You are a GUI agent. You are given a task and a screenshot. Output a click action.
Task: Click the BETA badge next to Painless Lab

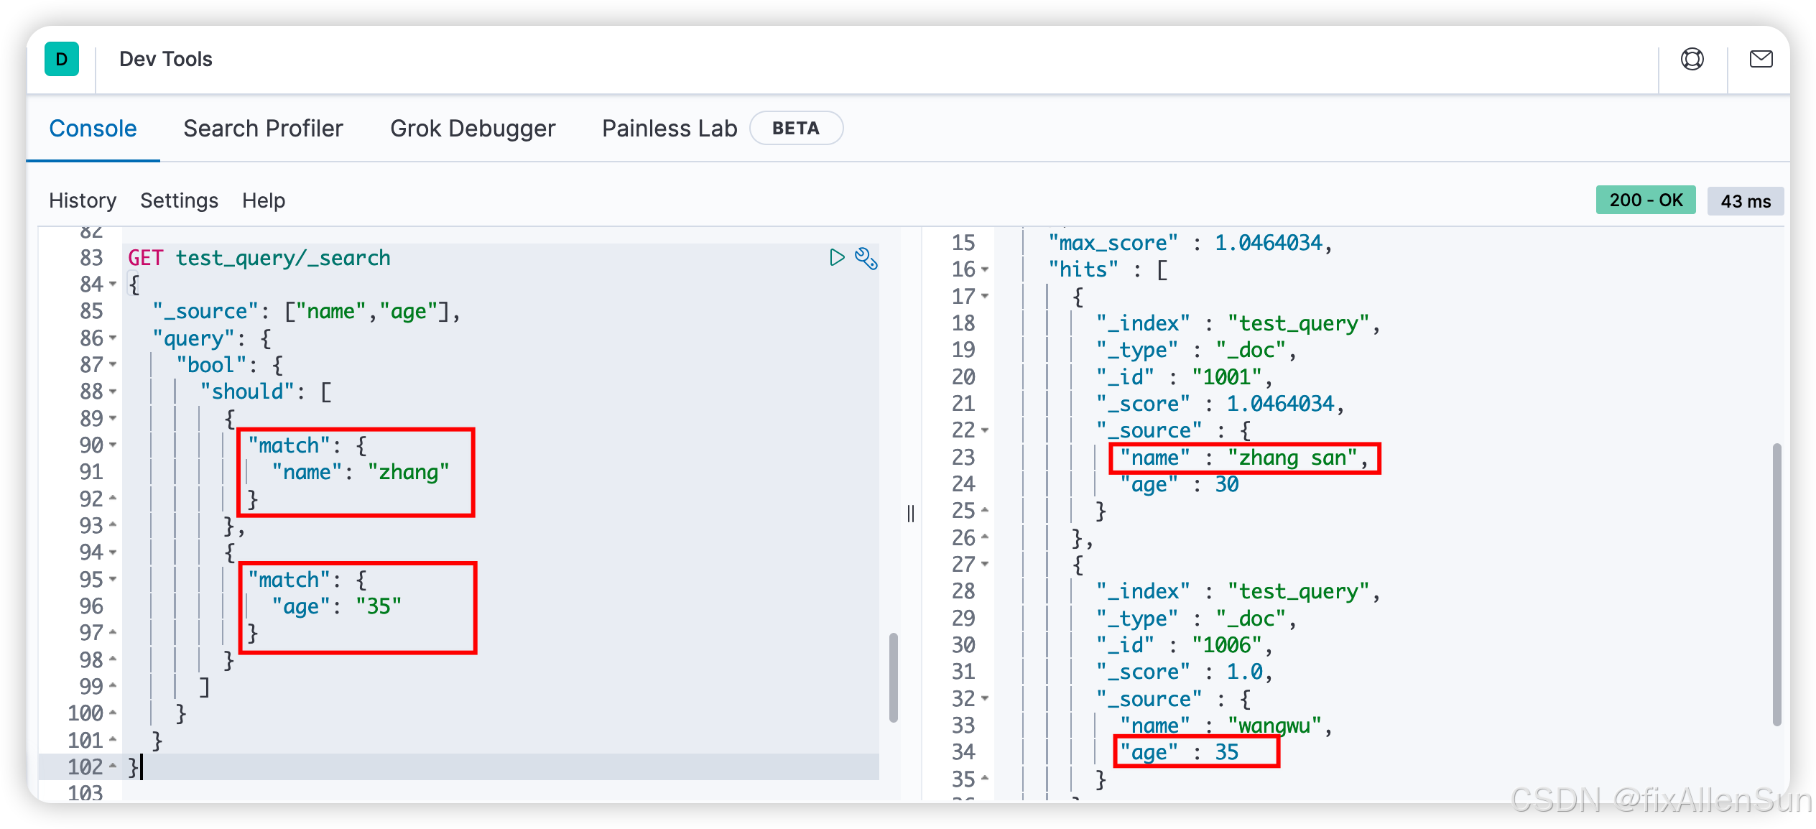pos(796,128)
